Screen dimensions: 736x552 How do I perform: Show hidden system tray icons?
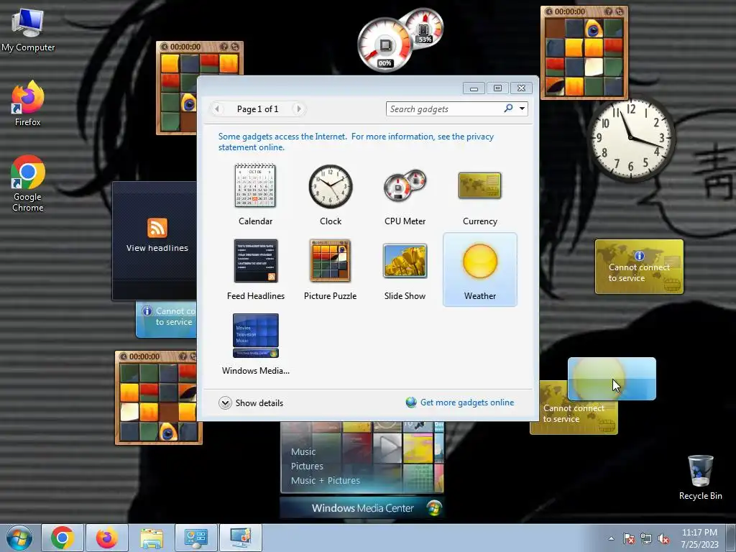pos(611,538)
